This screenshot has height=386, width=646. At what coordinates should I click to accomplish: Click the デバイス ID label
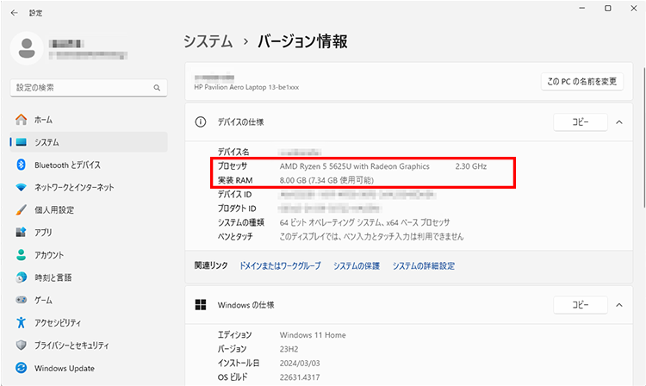pos(234,195)
